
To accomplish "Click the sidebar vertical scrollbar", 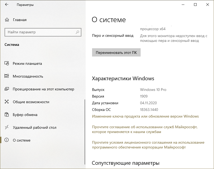I will click(x=85, y=120).
